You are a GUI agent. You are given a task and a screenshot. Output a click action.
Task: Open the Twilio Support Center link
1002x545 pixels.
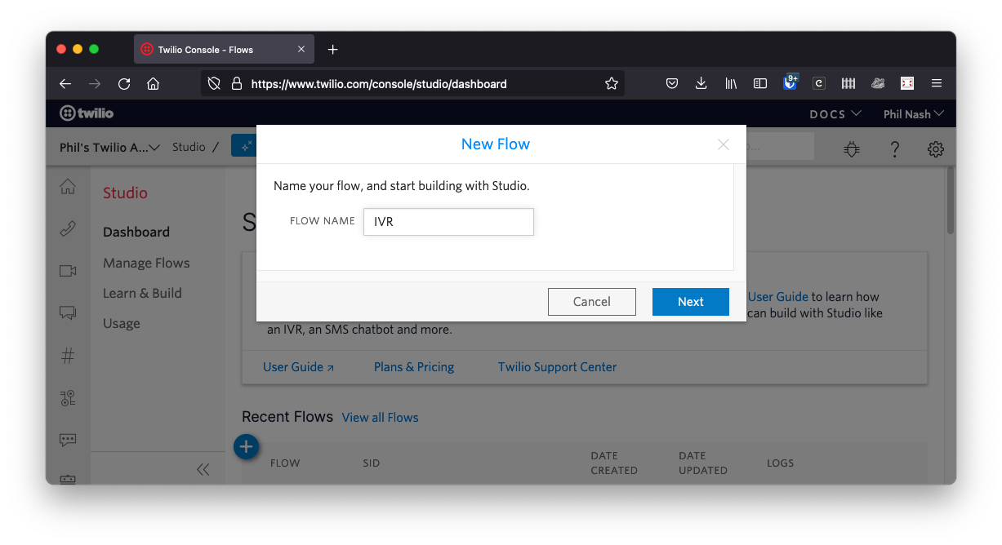pyautogui.click(x=558, y=367)
